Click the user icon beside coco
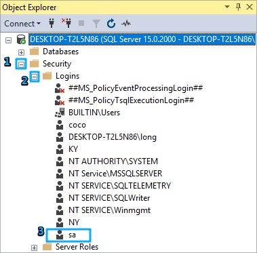257x253 pixels. pos(60,125)
